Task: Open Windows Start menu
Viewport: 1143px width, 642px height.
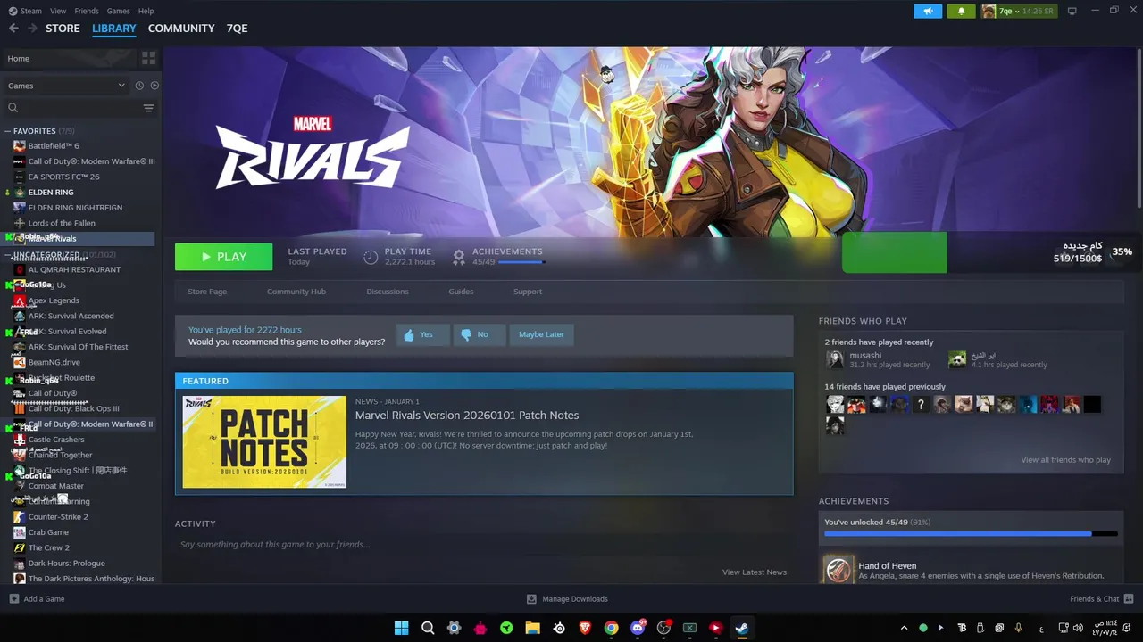Action: click(402, 628)
